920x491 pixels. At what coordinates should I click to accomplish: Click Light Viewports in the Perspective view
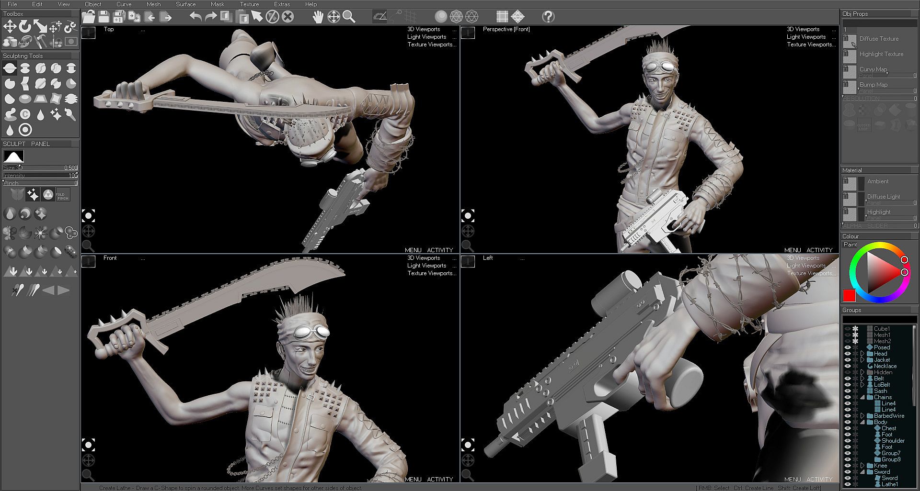(x=806, y=37)
